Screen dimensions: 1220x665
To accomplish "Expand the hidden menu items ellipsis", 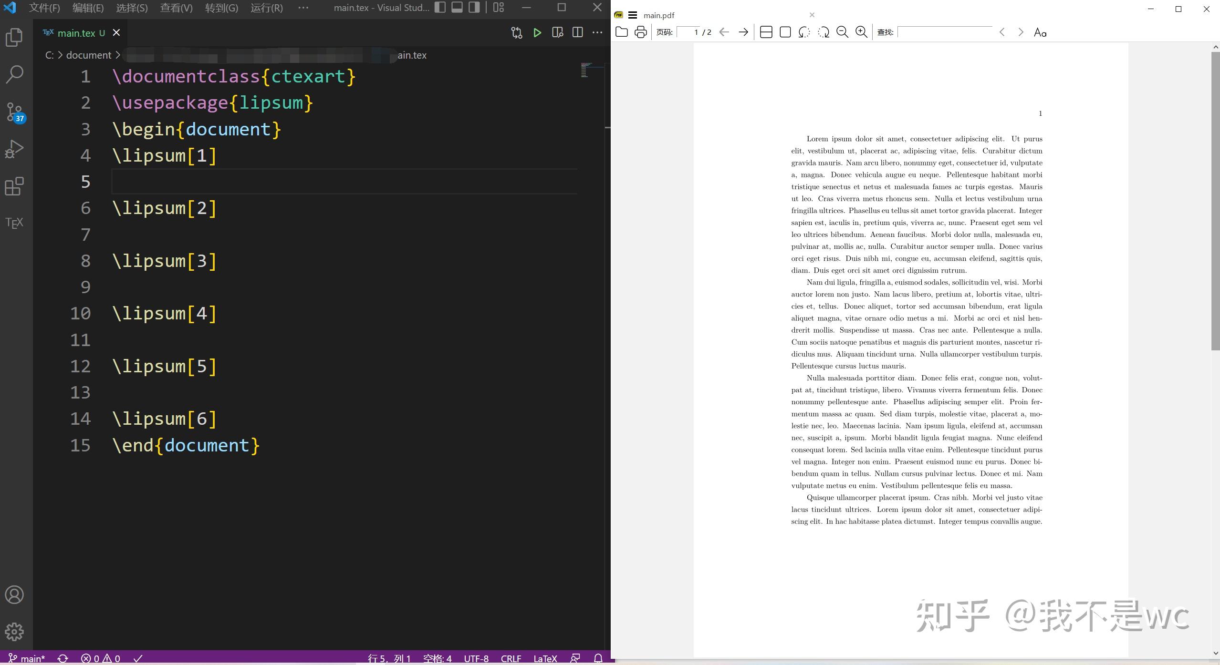I will [303, 8].
